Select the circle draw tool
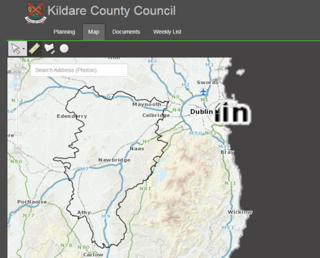 (x=64, y=49)
